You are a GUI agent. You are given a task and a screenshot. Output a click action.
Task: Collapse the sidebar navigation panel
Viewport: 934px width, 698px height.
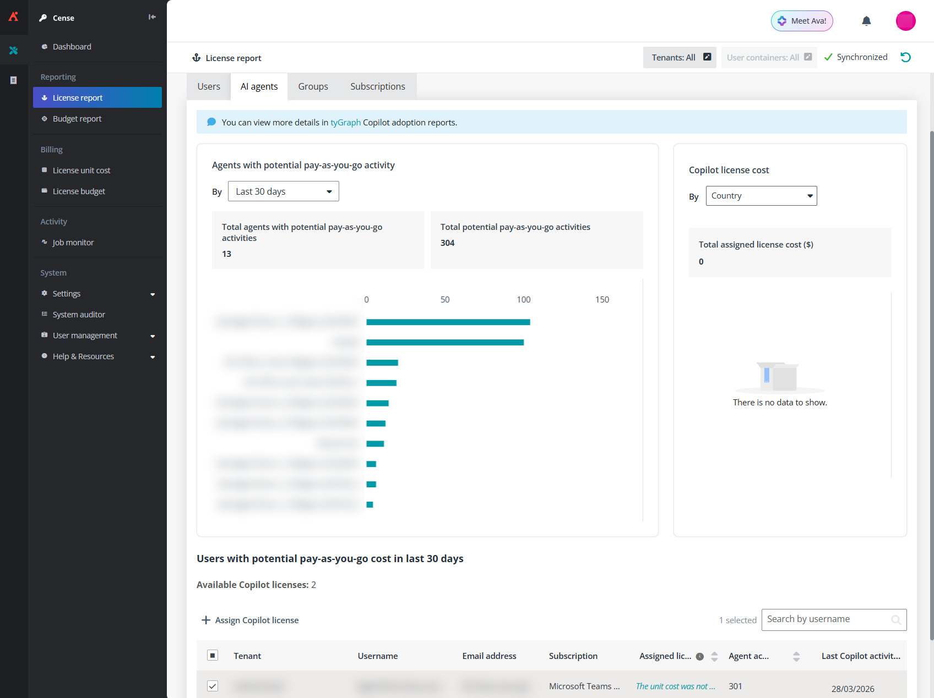152,17
